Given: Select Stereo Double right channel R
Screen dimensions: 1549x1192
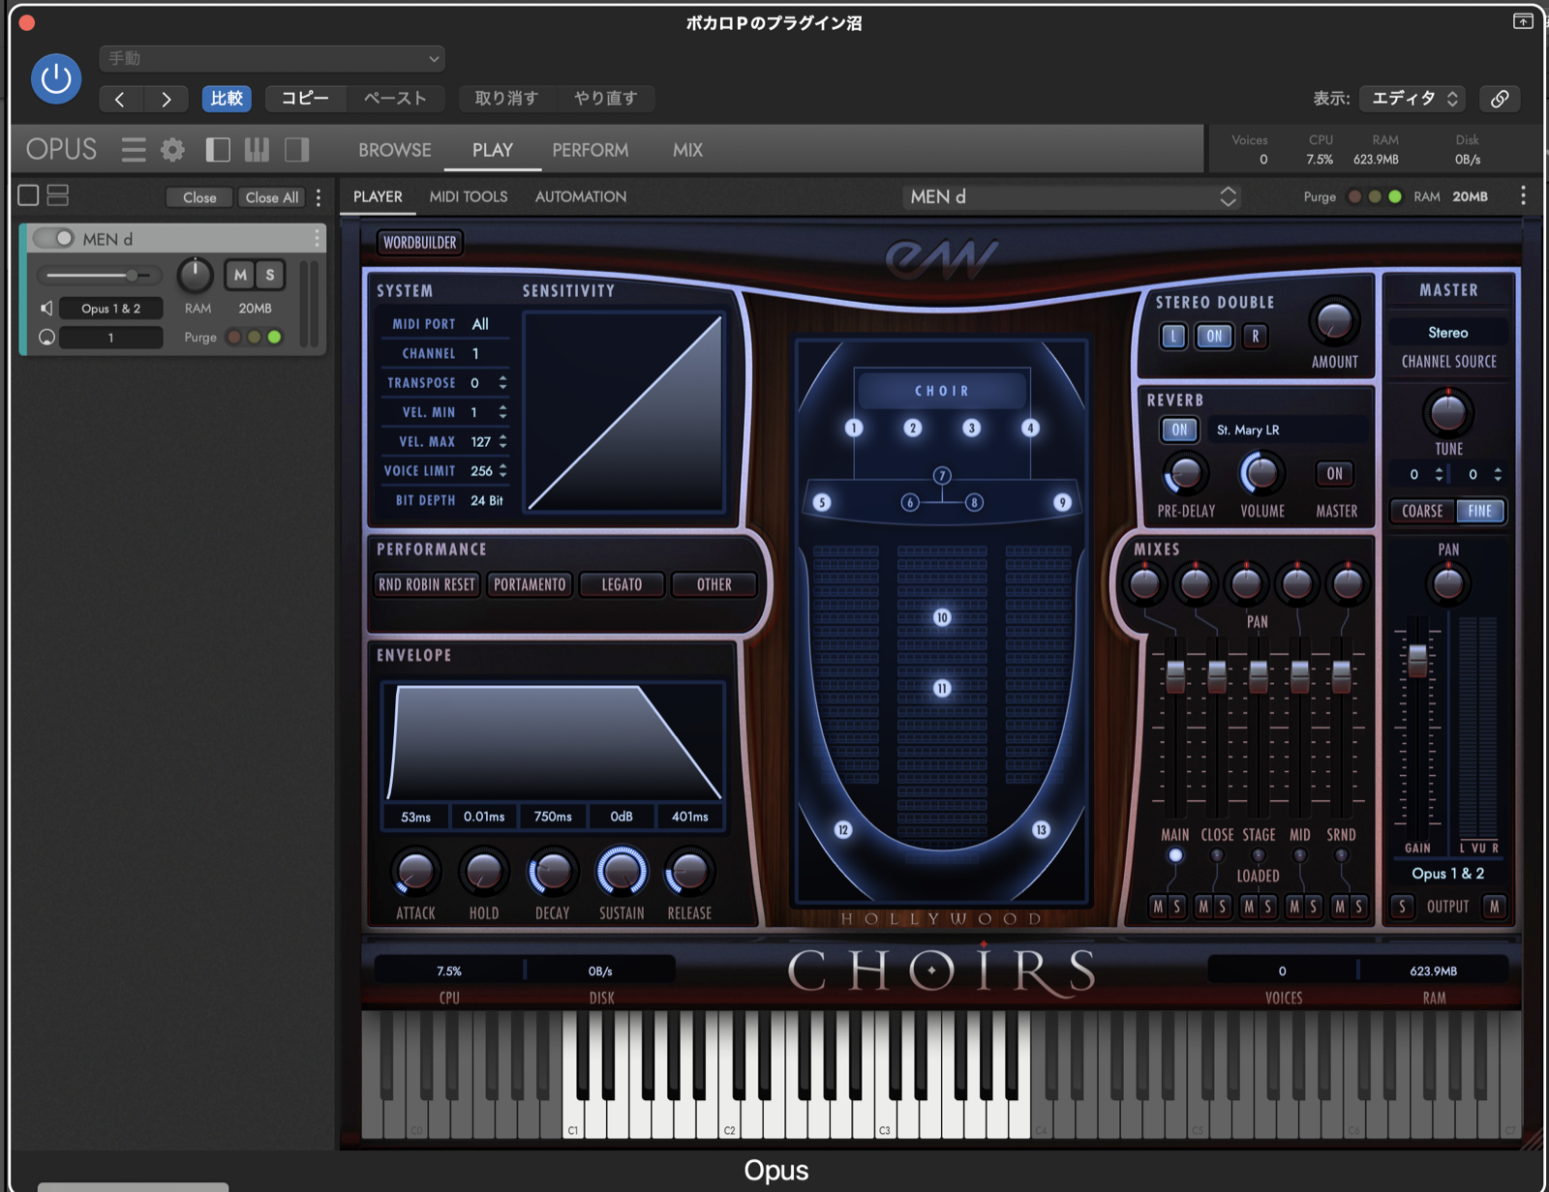Looking at the screenshot, I should (1256, 336).
